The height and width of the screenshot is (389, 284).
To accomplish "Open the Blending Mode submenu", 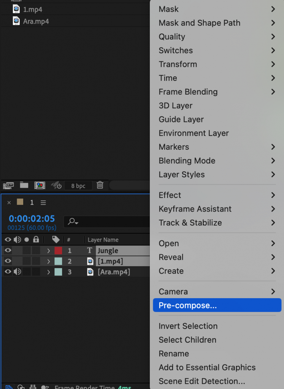I will click(x=187, y=161).
